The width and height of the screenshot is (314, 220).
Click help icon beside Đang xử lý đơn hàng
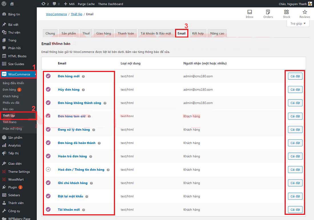click(94, 130)
